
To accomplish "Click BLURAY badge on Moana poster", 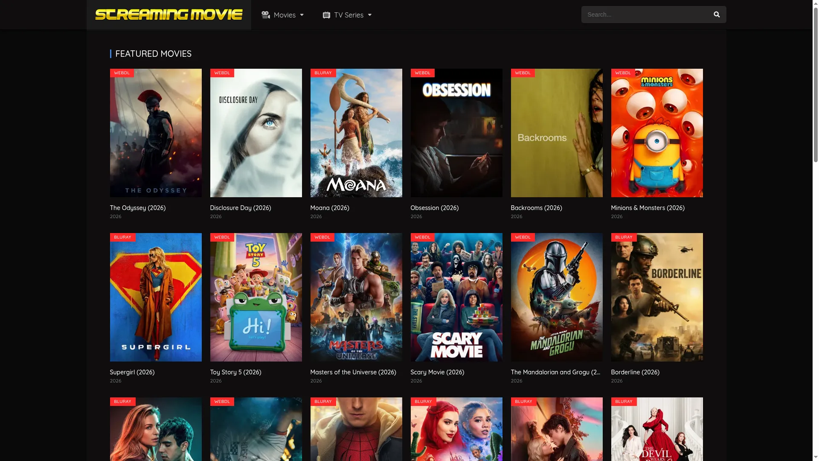I will [323, 73].
